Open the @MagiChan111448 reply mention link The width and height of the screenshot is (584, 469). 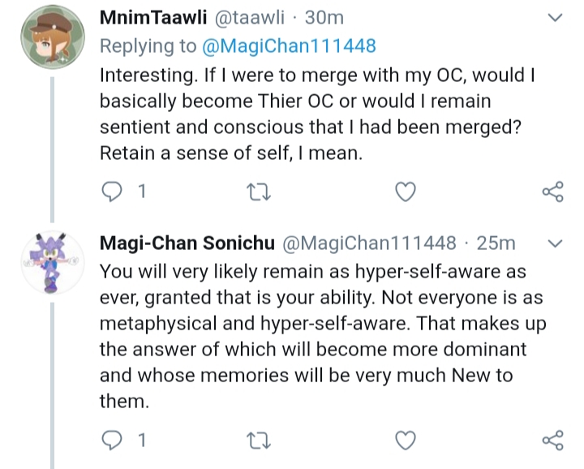point(289,46)
